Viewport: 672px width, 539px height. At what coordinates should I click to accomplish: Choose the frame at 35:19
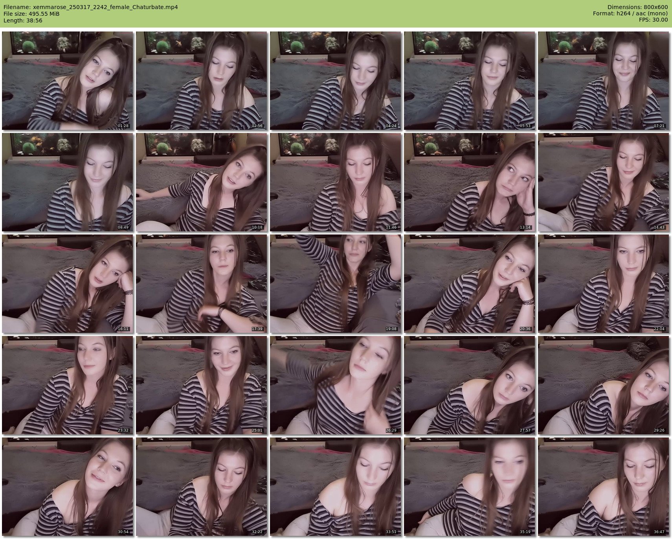coord(470,487)
